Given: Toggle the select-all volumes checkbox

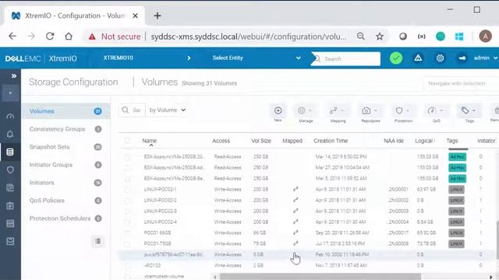Looking at the screenshot, I should point(127,140).
